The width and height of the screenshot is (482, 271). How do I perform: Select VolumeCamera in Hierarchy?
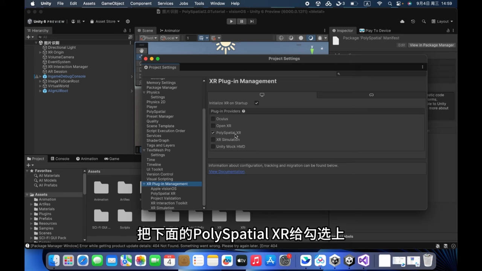click(61, 57)
